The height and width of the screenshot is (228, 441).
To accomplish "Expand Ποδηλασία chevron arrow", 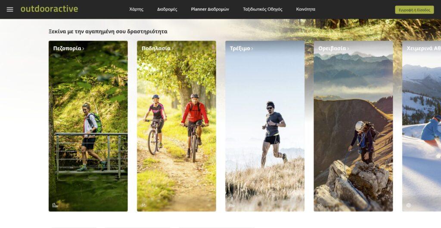I will click(172, 49).
